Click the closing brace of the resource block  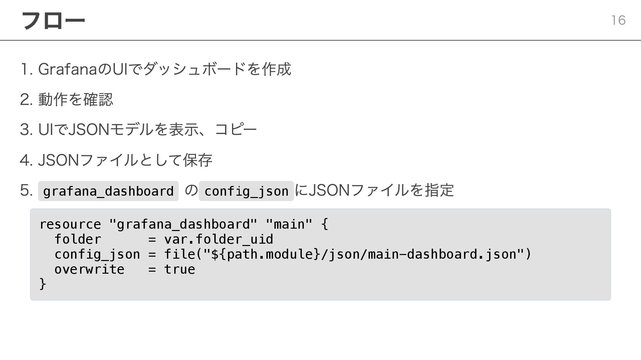click(43, 284)
